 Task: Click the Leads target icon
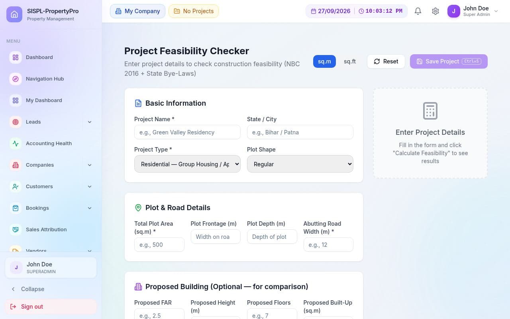tap(16, 122)
